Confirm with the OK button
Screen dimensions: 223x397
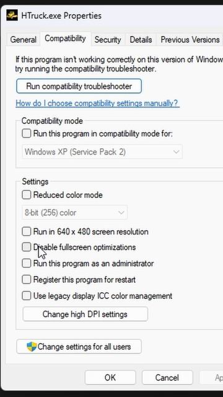coord(110,378)
